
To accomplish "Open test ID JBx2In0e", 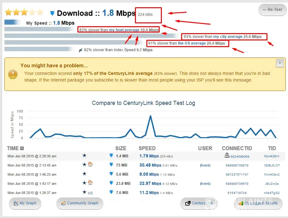I will coord(272,184).
